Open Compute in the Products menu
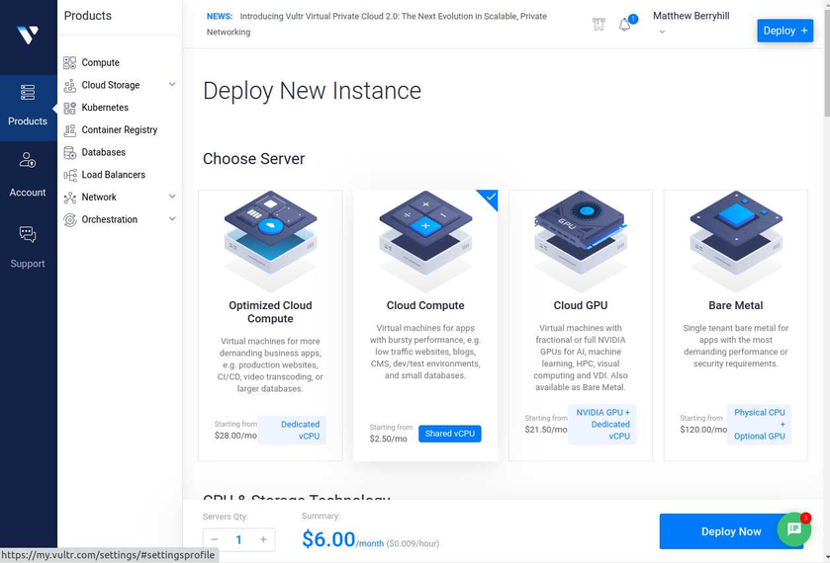The image size is (830, 563). point(101,63)
